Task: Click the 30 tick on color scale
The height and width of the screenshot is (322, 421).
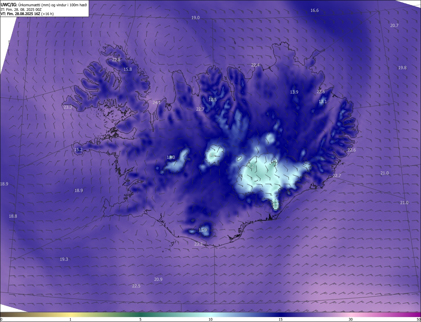Action: coord(351,319)
